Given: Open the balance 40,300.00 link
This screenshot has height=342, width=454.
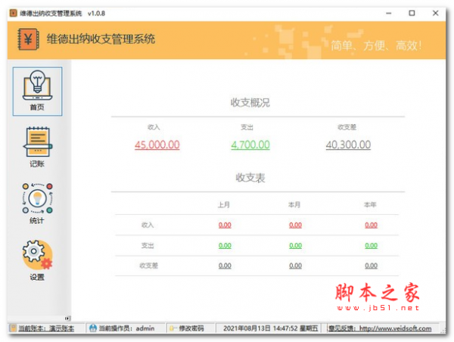Looking at the screenshot, I should pos(348,145).
